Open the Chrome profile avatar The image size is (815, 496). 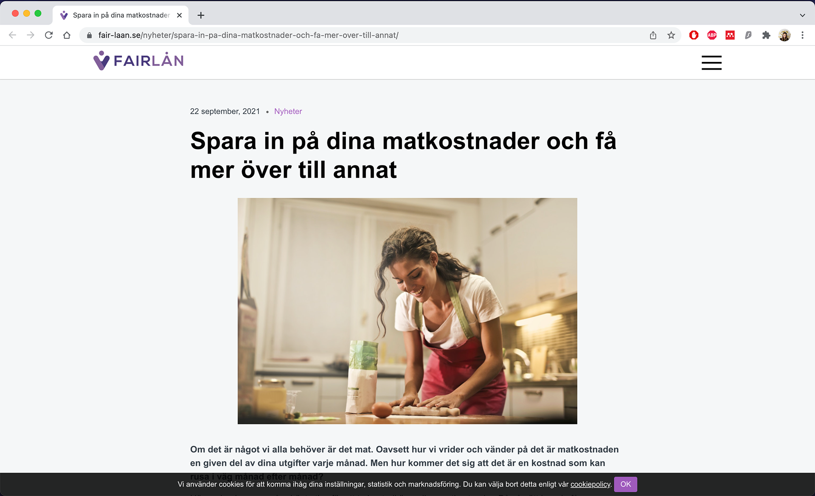pyautogui.click(x=784, y=35)
